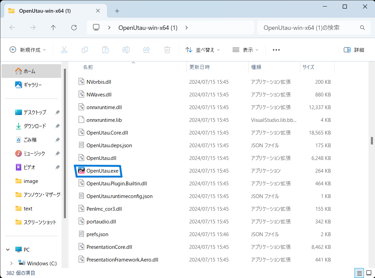Click the Paste icon in the toolbar

click(105, 50)
